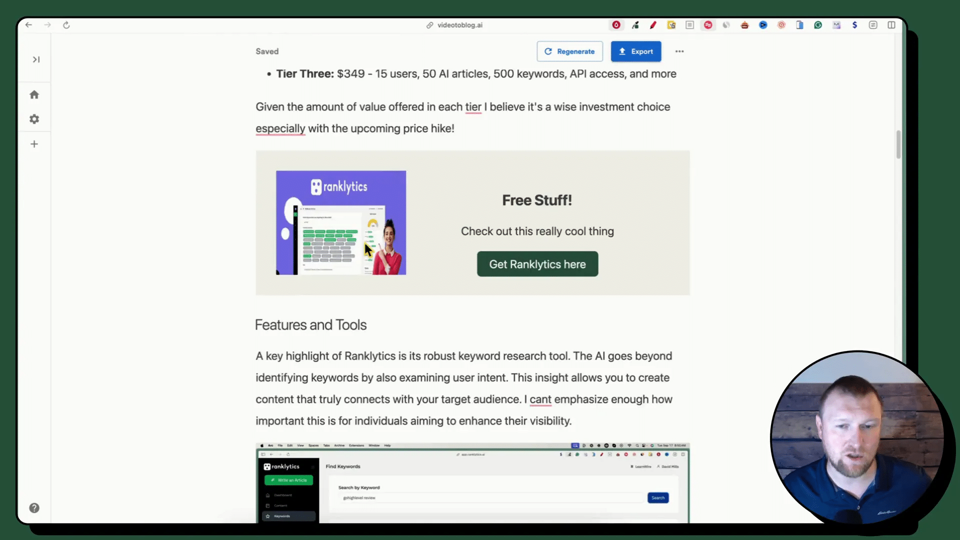
Task: Click the blue Export button
Action: [x=636, y=51]
